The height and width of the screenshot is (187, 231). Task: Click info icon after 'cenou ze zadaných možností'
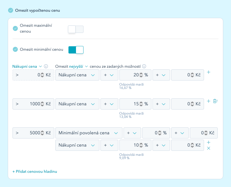tap(144, 66)
